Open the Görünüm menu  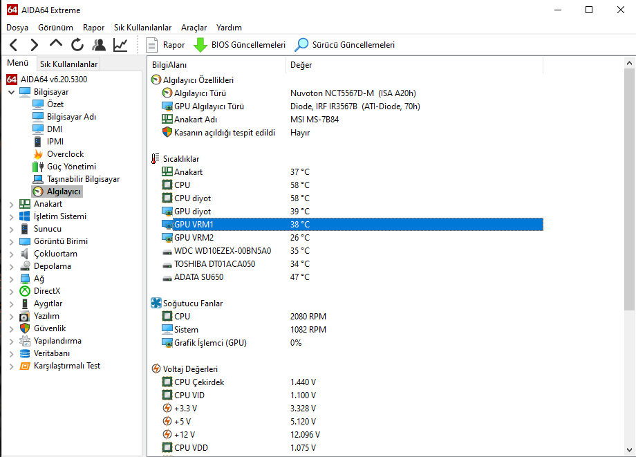tap(55, 28)
